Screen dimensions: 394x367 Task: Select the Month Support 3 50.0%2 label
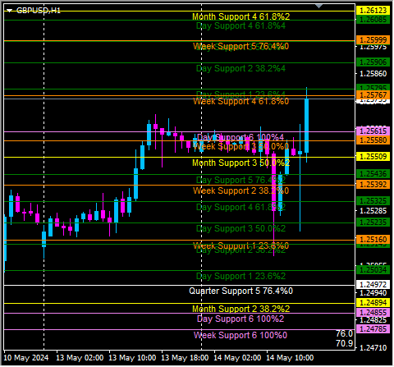241,163
